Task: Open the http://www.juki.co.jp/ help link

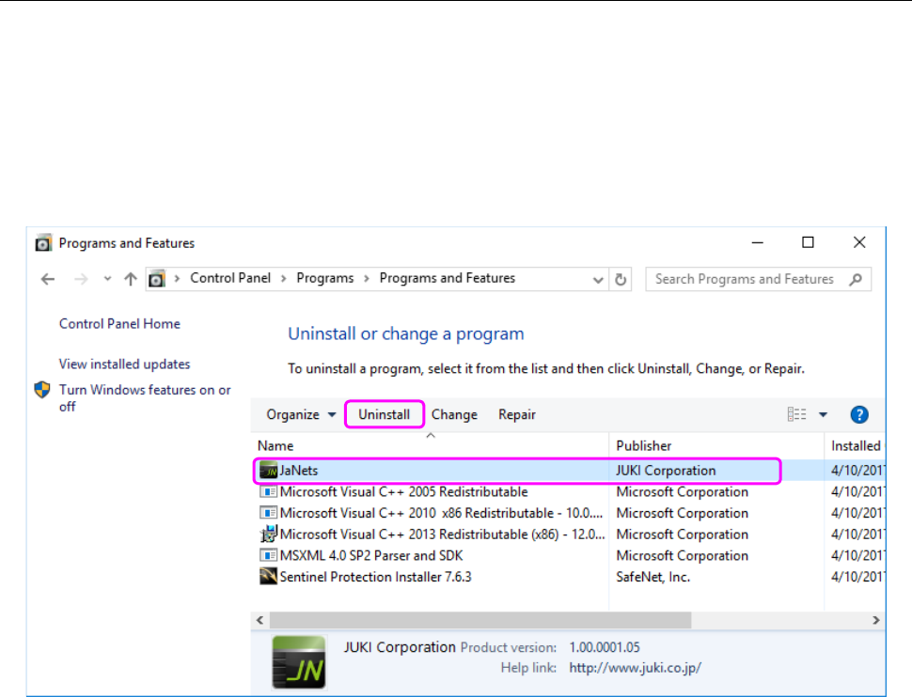Action: coord(636,668)
